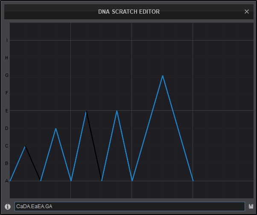The width and height of the screenshot is (257, 215).
Task: Select the black falling segment from E peak
Action: 94,146
